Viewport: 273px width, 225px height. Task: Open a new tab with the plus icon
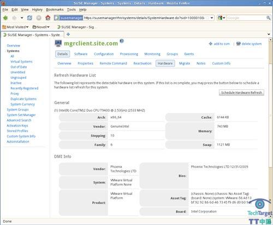pos(68,34)
